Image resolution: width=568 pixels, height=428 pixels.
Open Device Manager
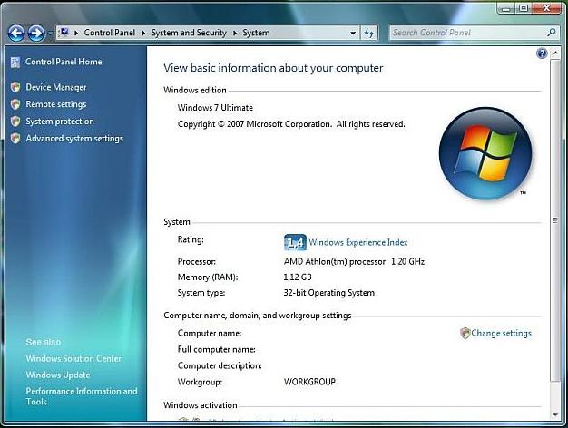[56, 87]
